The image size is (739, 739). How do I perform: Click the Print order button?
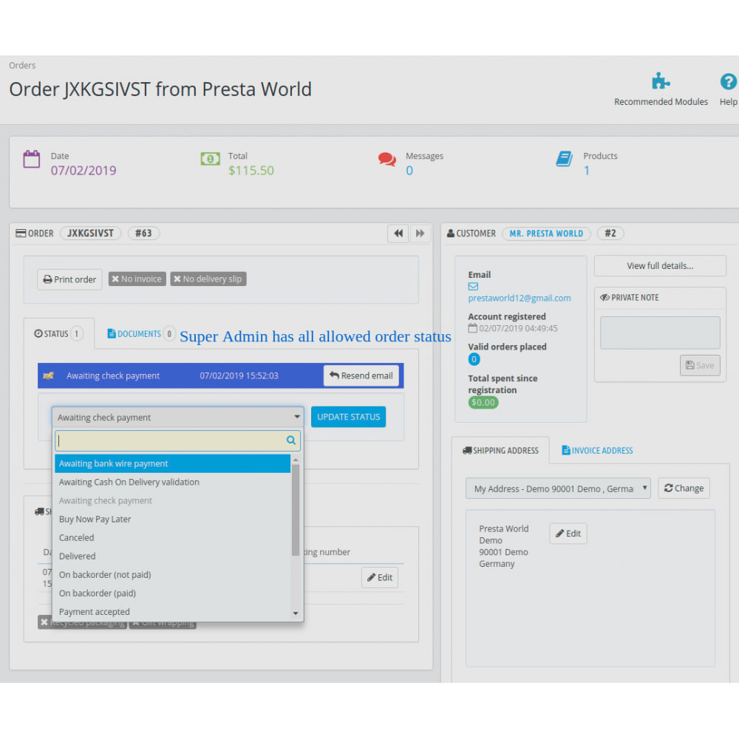point(69,279)
